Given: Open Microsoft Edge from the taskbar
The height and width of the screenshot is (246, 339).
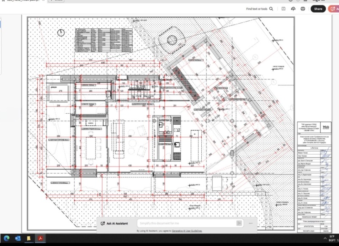Looking at the screenshot, I should tap(6, 238).
